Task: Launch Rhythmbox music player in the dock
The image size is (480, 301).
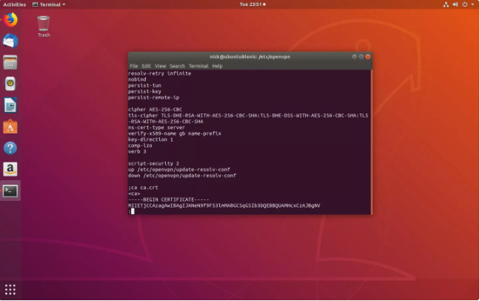Action: (x=10, y=83)
